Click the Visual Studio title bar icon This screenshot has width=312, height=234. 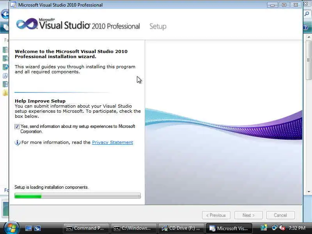tap(13, 5)
